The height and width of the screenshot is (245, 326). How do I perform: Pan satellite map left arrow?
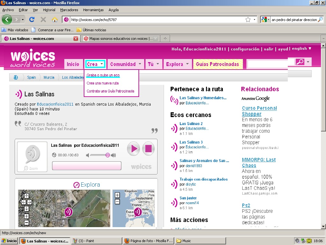[24, 202]
